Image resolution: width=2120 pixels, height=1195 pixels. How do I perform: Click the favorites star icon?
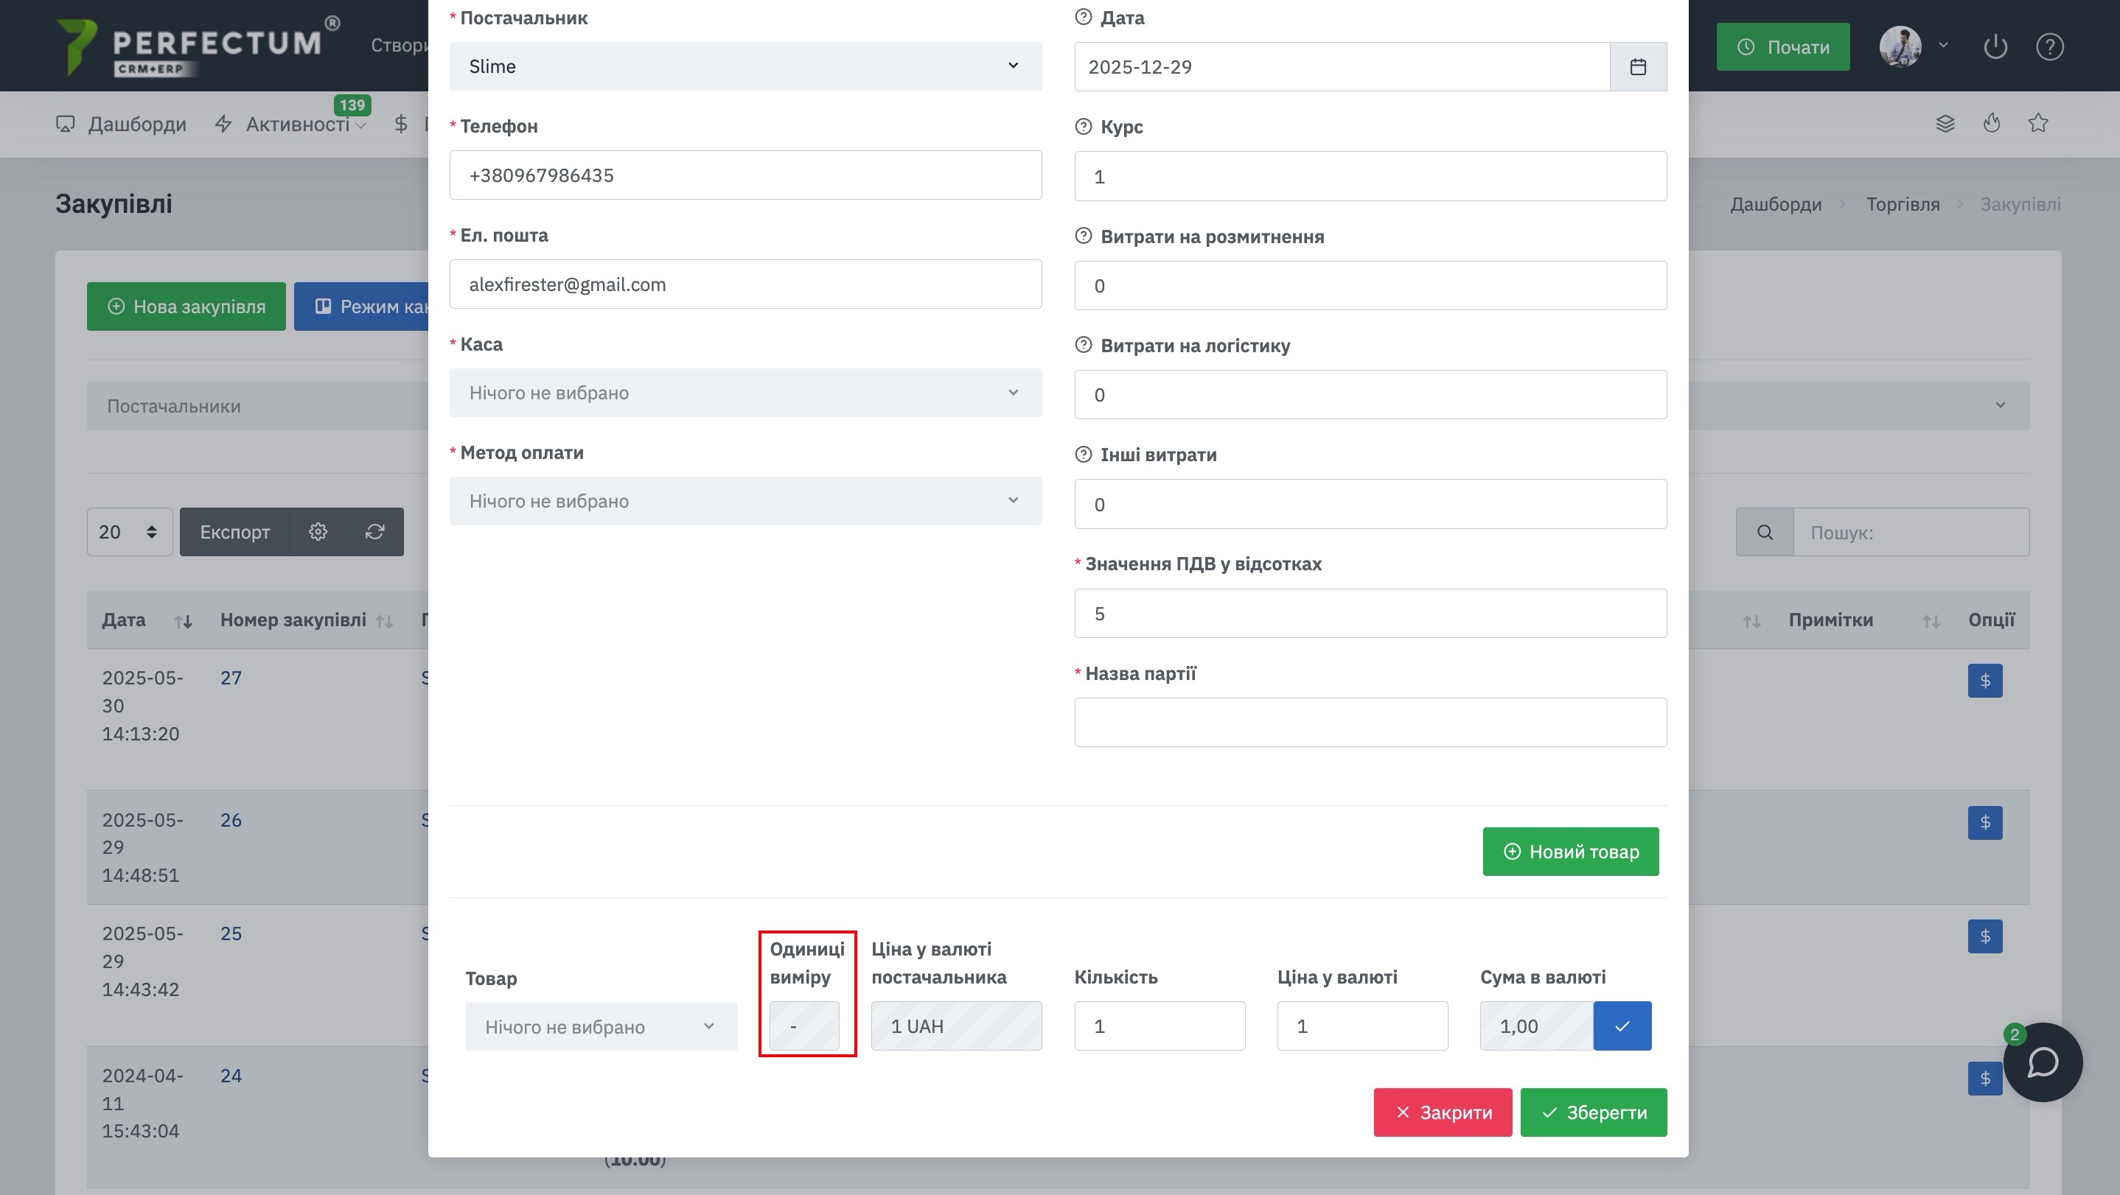pyautogui.click(x=2037, y=125)
